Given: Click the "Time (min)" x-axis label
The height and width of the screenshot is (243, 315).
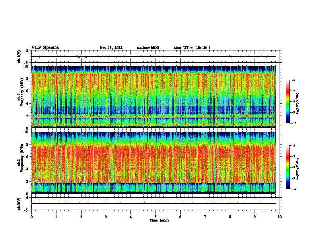Looking at the screenshot, I should (159, 220).
